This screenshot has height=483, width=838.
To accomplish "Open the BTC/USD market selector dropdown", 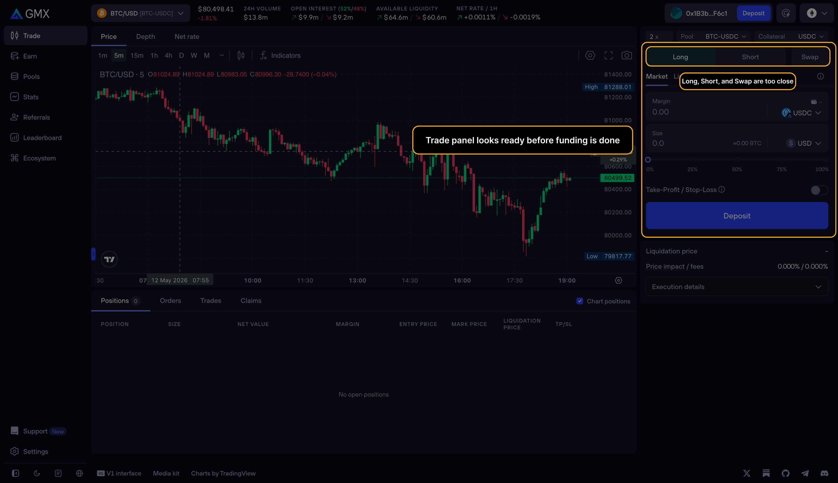I will pyautogui.click(x=140, y=13).
